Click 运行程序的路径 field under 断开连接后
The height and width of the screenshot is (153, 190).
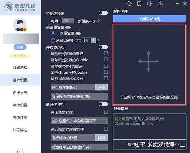click(73, 138)
